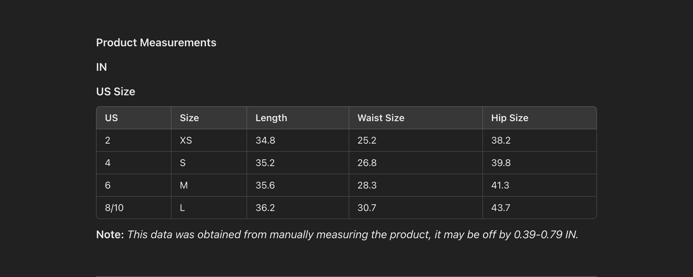Image resolution: width=693 pixels, height=277 pixels.
Task: Click the Length column header
Action: click(271, 118)
